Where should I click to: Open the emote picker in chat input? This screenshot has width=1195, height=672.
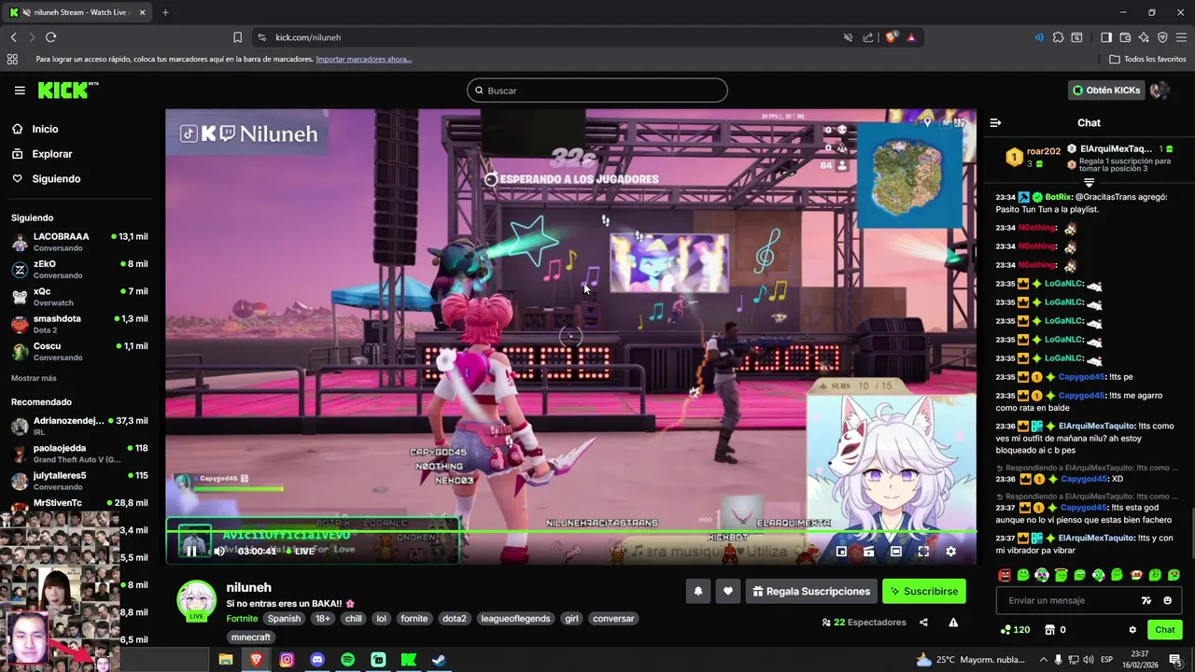1168,600
